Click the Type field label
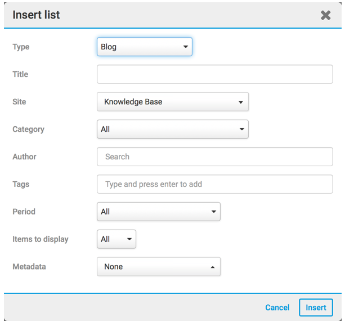This screenshot has height=325, width=345. (21, 47)
